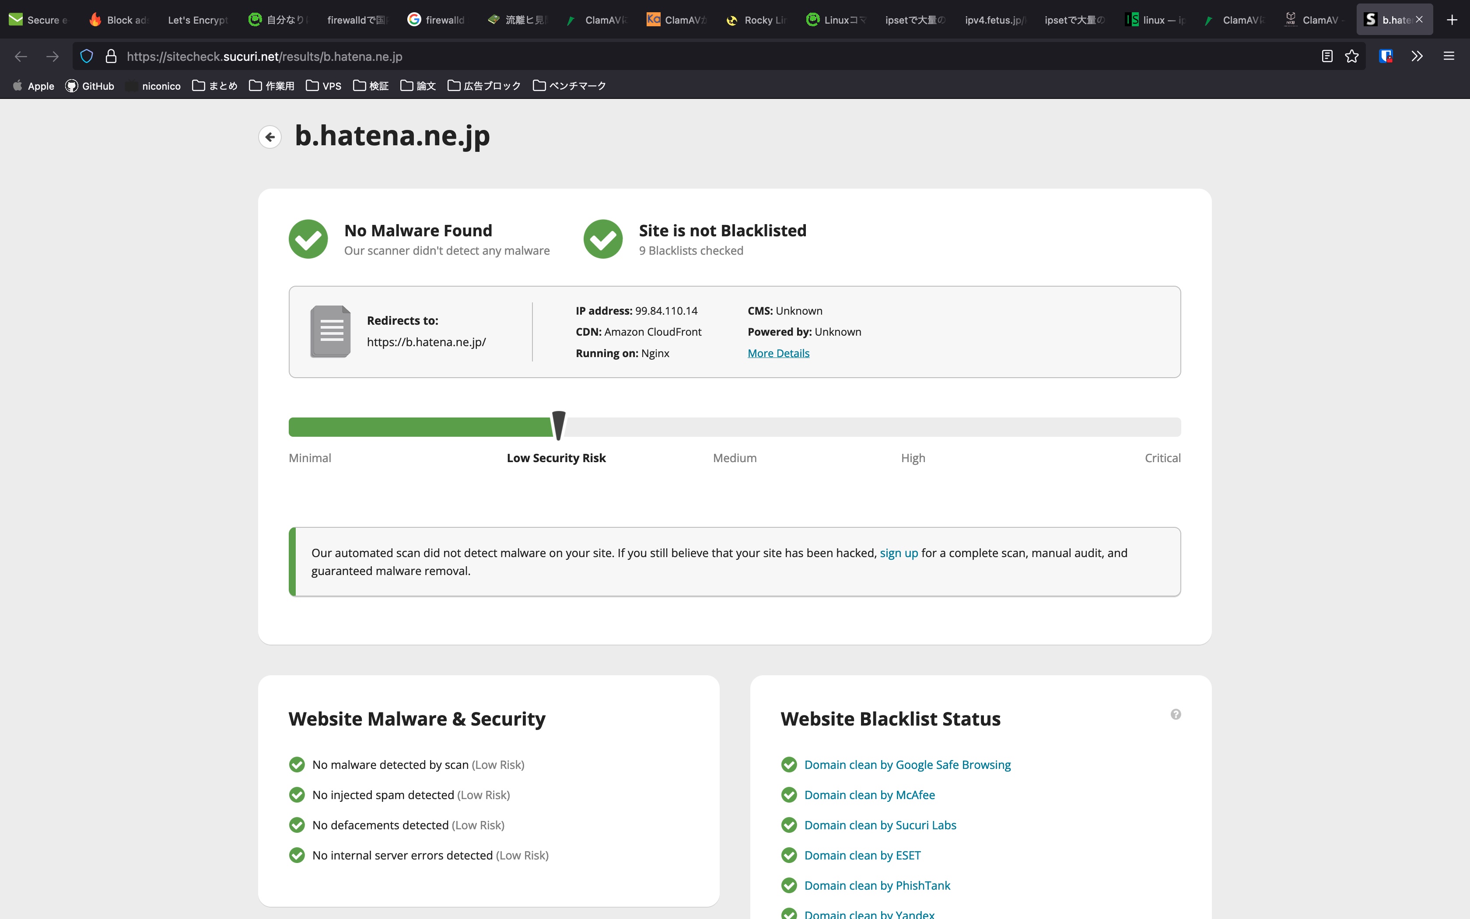Open the VPS bookmarks folder
The width and height of the screenshot is (1470, 919).
tap(324, 86)
